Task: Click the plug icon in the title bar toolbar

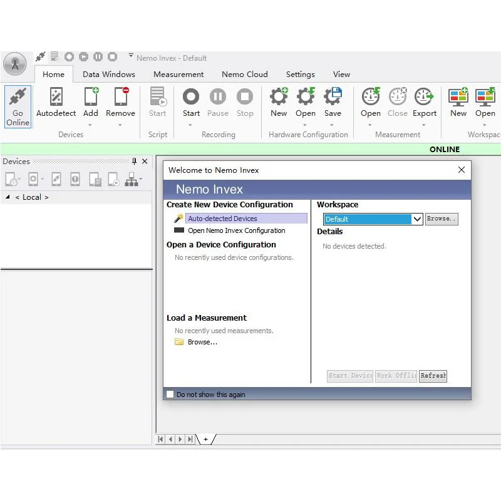Action: tap(40, 57)
